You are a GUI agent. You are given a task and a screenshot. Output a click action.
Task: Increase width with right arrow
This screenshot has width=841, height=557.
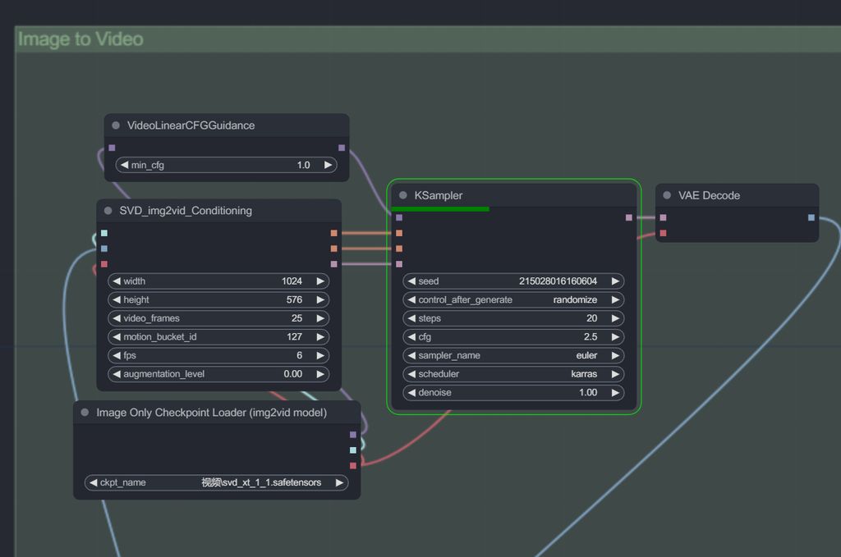pyautogui.click(x=319, y=281)
